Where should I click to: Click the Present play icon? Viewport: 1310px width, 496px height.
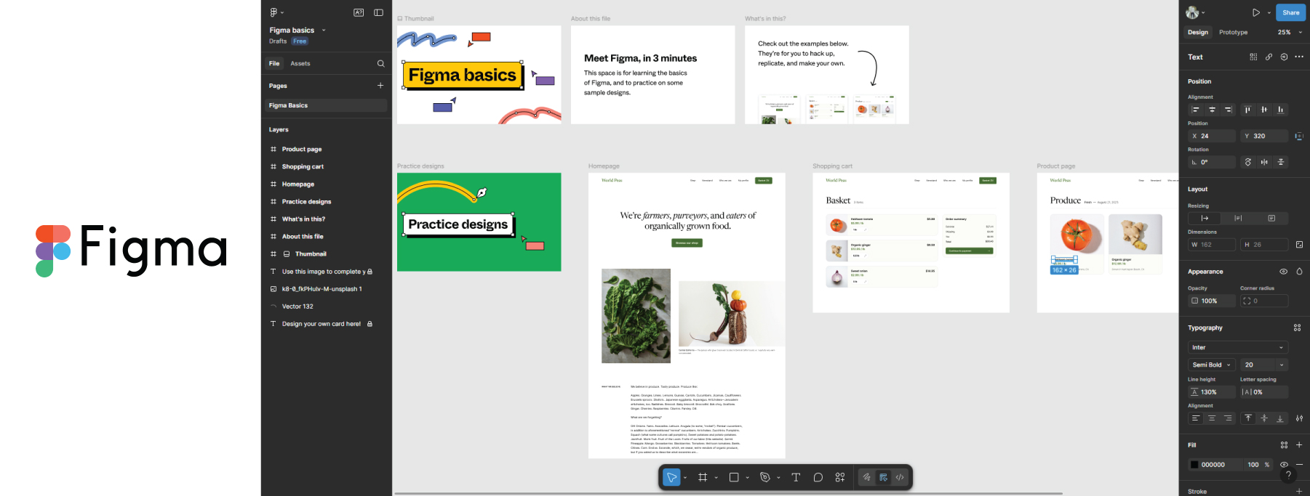[x=1255, y=12]
